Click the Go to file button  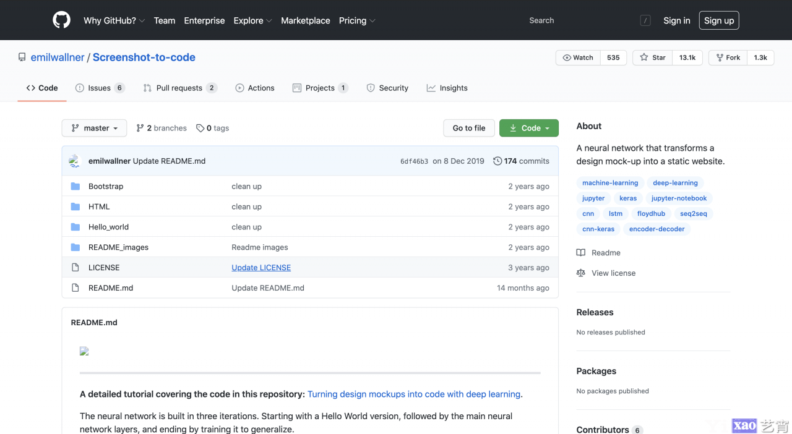click(x=469, y=128)
